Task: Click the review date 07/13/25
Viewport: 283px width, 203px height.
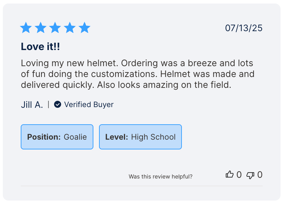Action: 244,28
